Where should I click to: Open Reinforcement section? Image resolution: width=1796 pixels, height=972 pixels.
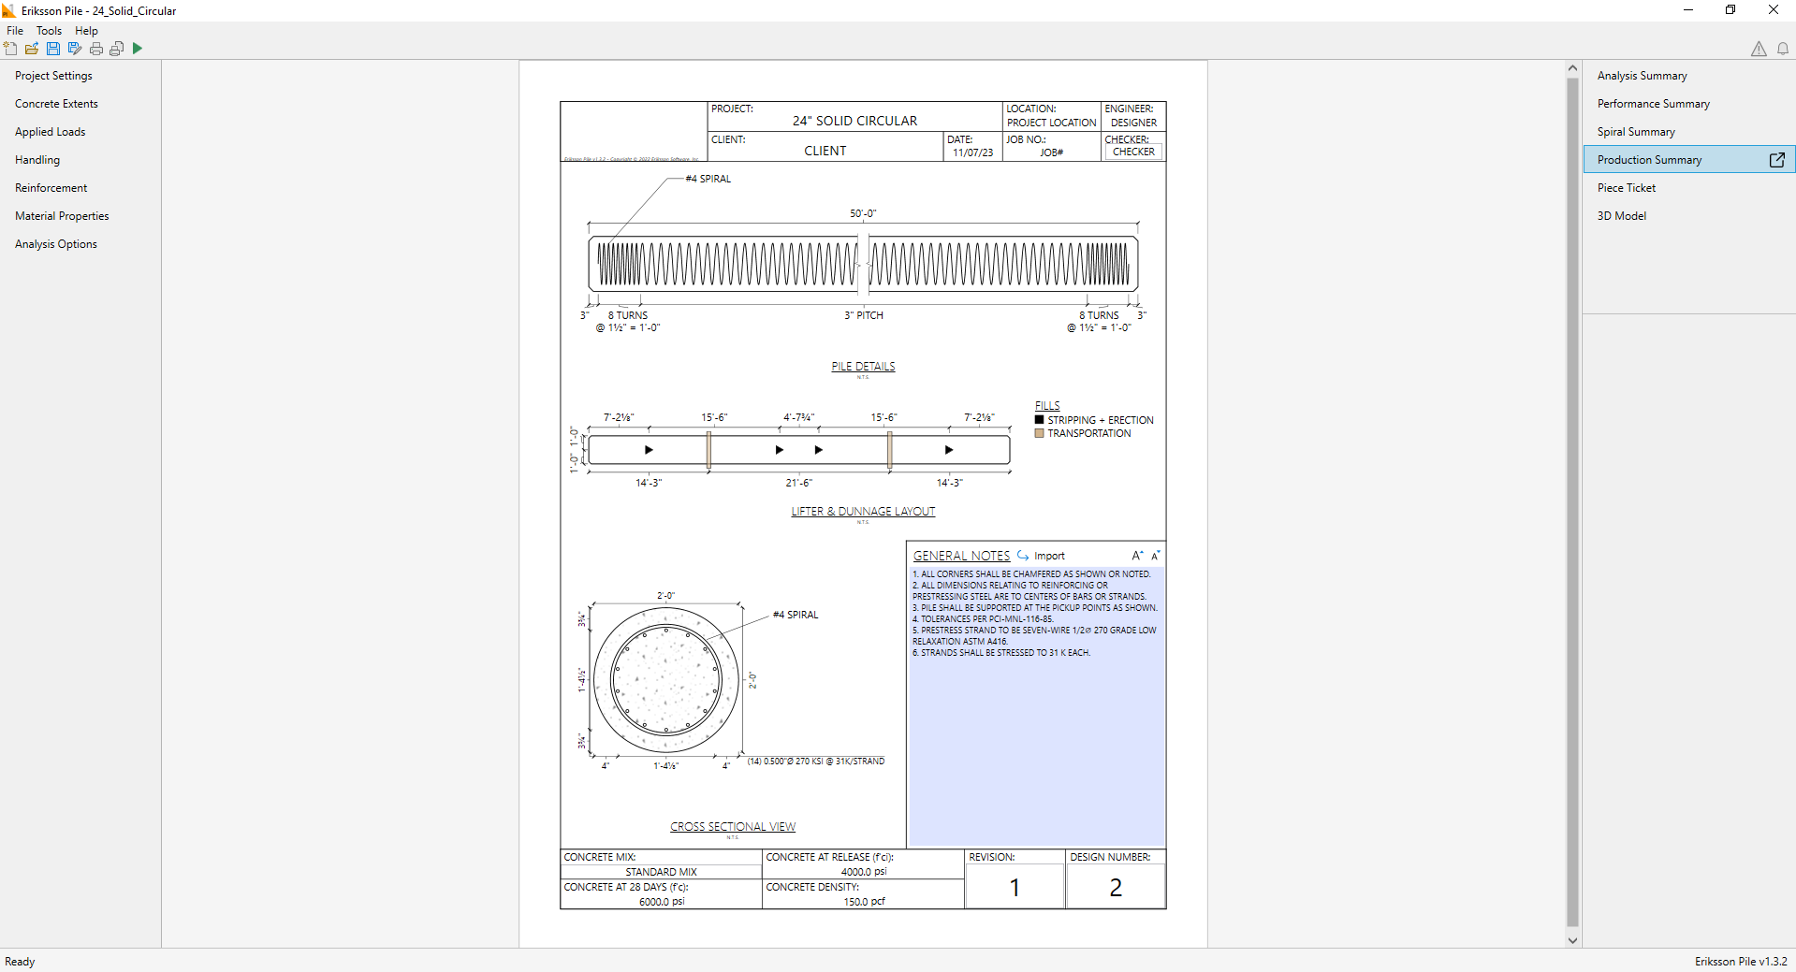(x=51, y=188)
